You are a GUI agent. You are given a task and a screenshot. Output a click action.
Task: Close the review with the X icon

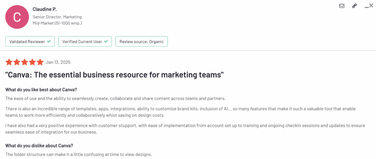tap(371, 6)
